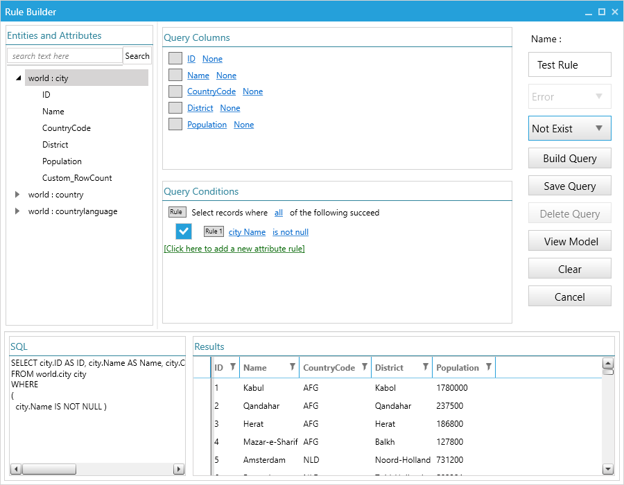Expand the world : country node
Viewport: 624px width, 485px height.
(17, 195)
